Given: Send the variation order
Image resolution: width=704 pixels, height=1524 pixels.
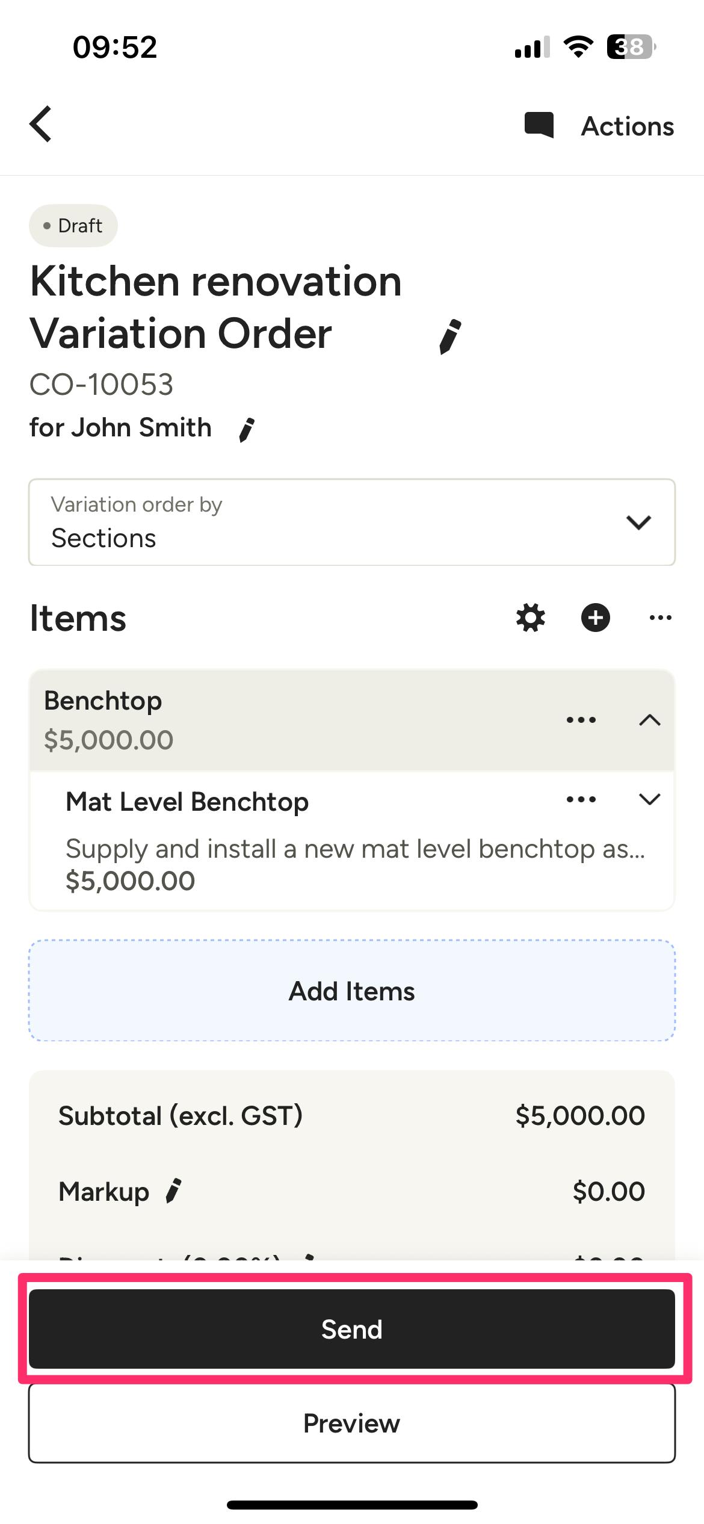Looking at the screenshot, I should pos(352,1329).
